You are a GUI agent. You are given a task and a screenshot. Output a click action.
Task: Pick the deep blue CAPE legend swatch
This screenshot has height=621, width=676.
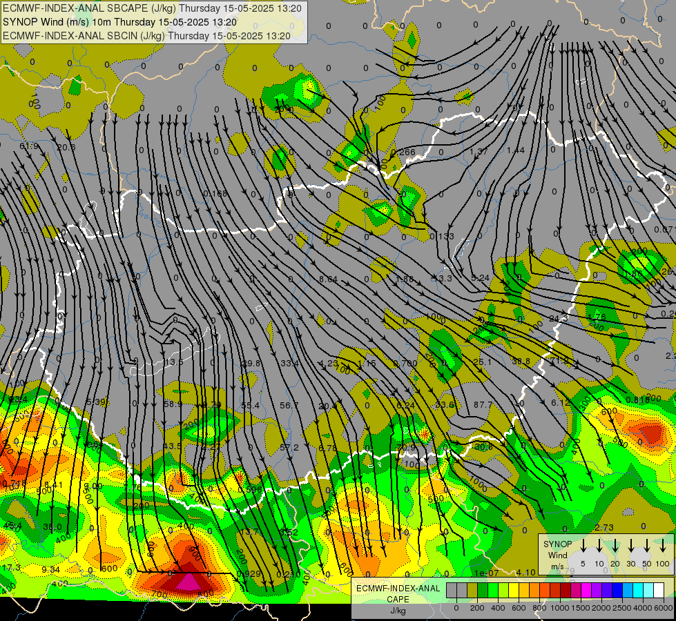click(617, 591)
